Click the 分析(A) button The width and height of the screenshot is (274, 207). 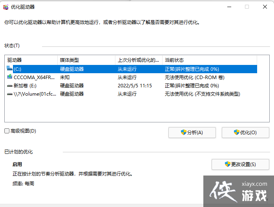(x=192, y=133)
